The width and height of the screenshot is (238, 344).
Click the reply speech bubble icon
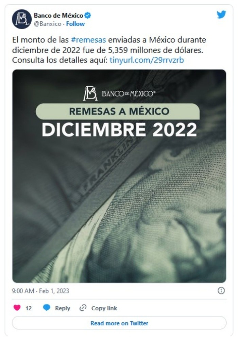click(x=46, y=308)
